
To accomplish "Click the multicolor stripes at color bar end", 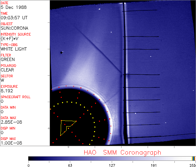I will tap(193, 159).
